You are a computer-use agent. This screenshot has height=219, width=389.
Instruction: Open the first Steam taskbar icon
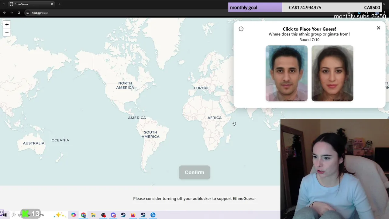(x=123, y=215)
